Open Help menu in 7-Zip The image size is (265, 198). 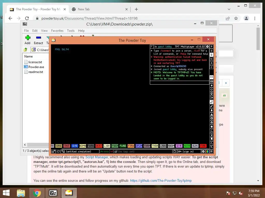[81, 31]
